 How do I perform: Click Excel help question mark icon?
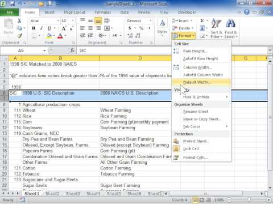click(247, 12)
